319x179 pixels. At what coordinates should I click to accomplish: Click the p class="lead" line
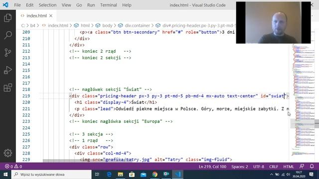[181, 109]
